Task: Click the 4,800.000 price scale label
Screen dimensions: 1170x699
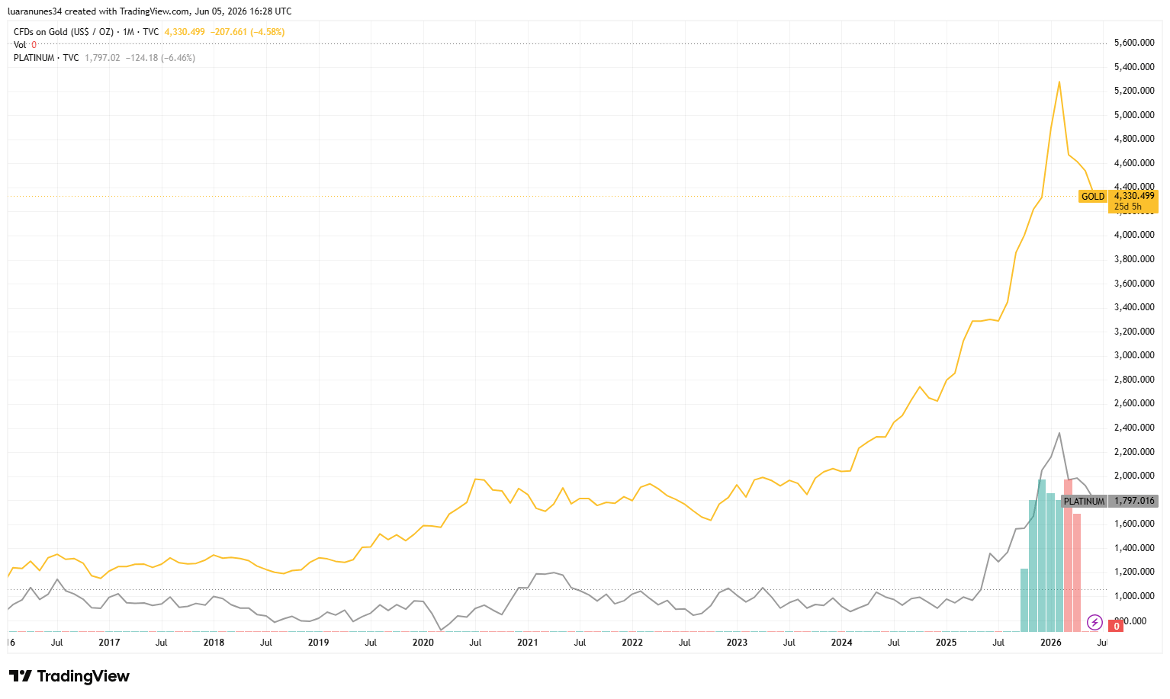Action: tap(1134, 139)
